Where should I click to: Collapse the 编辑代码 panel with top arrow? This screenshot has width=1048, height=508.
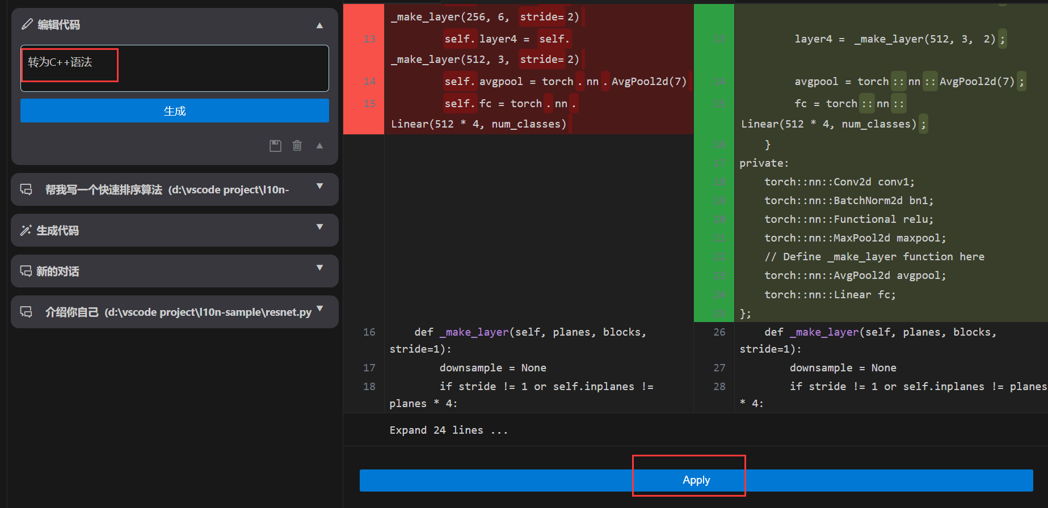[x=319, y=25]
